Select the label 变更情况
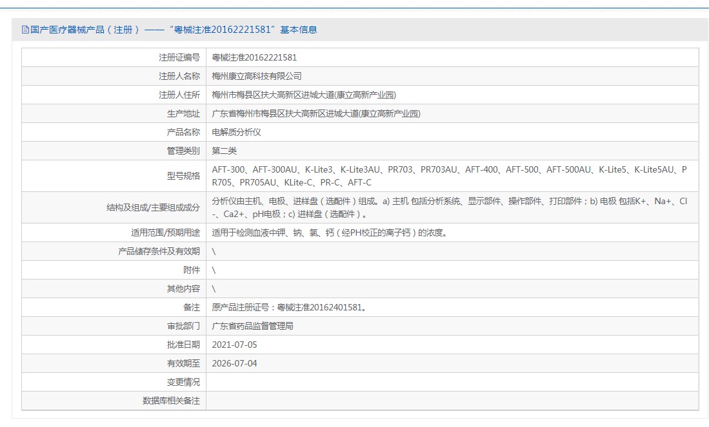 183,383
